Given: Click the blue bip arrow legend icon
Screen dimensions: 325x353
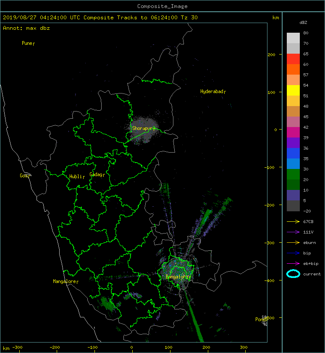Looking at the screenshot, I should (293, 253).
